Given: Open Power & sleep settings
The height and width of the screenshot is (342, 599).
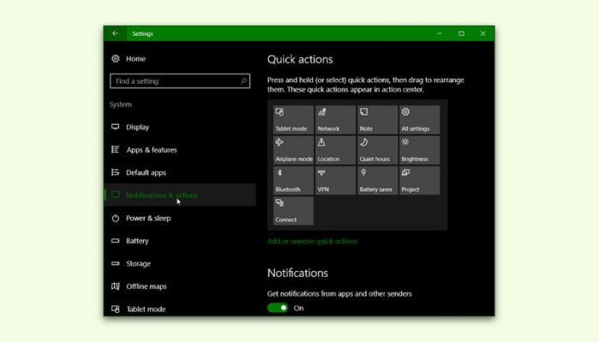Looking at the screenshot, I should (x=180, y=218).
